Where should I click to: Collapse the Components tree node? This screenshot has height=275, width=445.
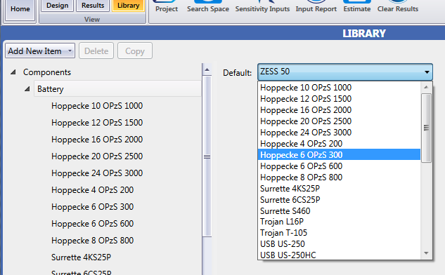[x=13, y=72]
